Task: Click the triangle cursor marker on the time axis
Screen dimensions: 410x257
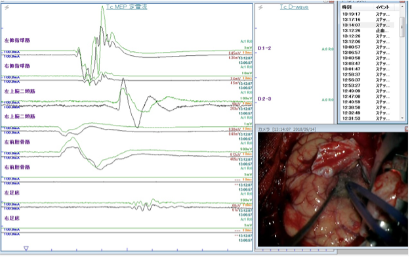Action: pyautogui.click(x=26, y=248)
